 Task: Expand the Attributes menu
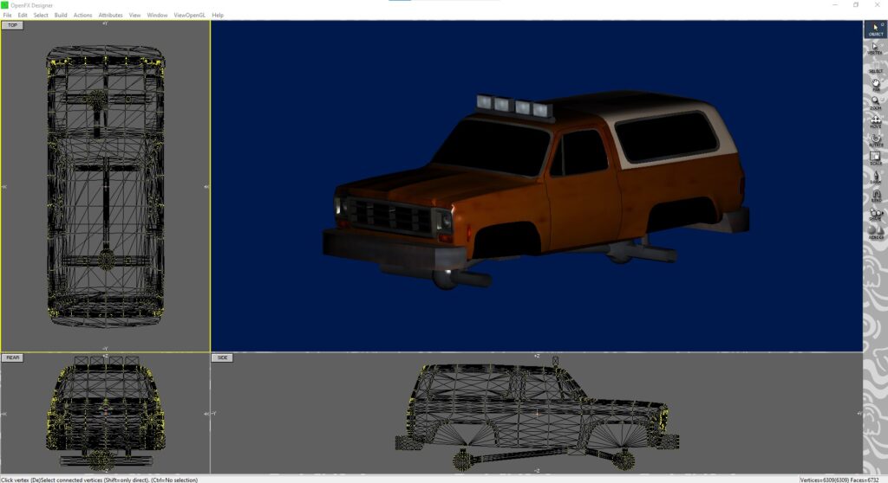110,15
